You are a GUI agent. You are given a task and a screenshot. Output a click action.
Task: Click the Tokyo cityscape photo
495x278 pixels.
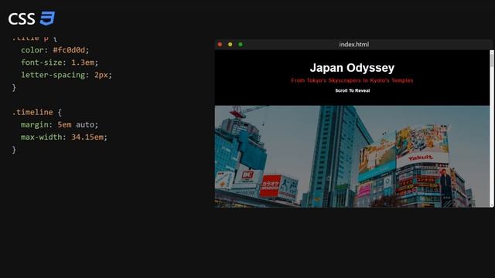352,156
